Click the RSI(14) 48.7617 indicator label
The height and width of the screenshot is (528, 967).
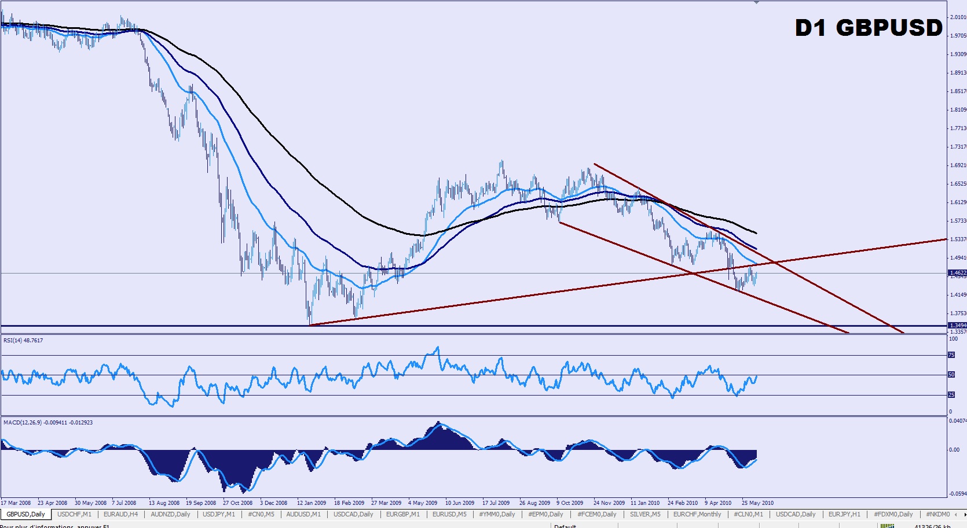click(x=23, y=340)
